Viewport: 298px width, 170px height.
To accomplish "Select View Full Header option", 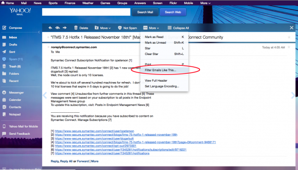I will pos(164,80).
